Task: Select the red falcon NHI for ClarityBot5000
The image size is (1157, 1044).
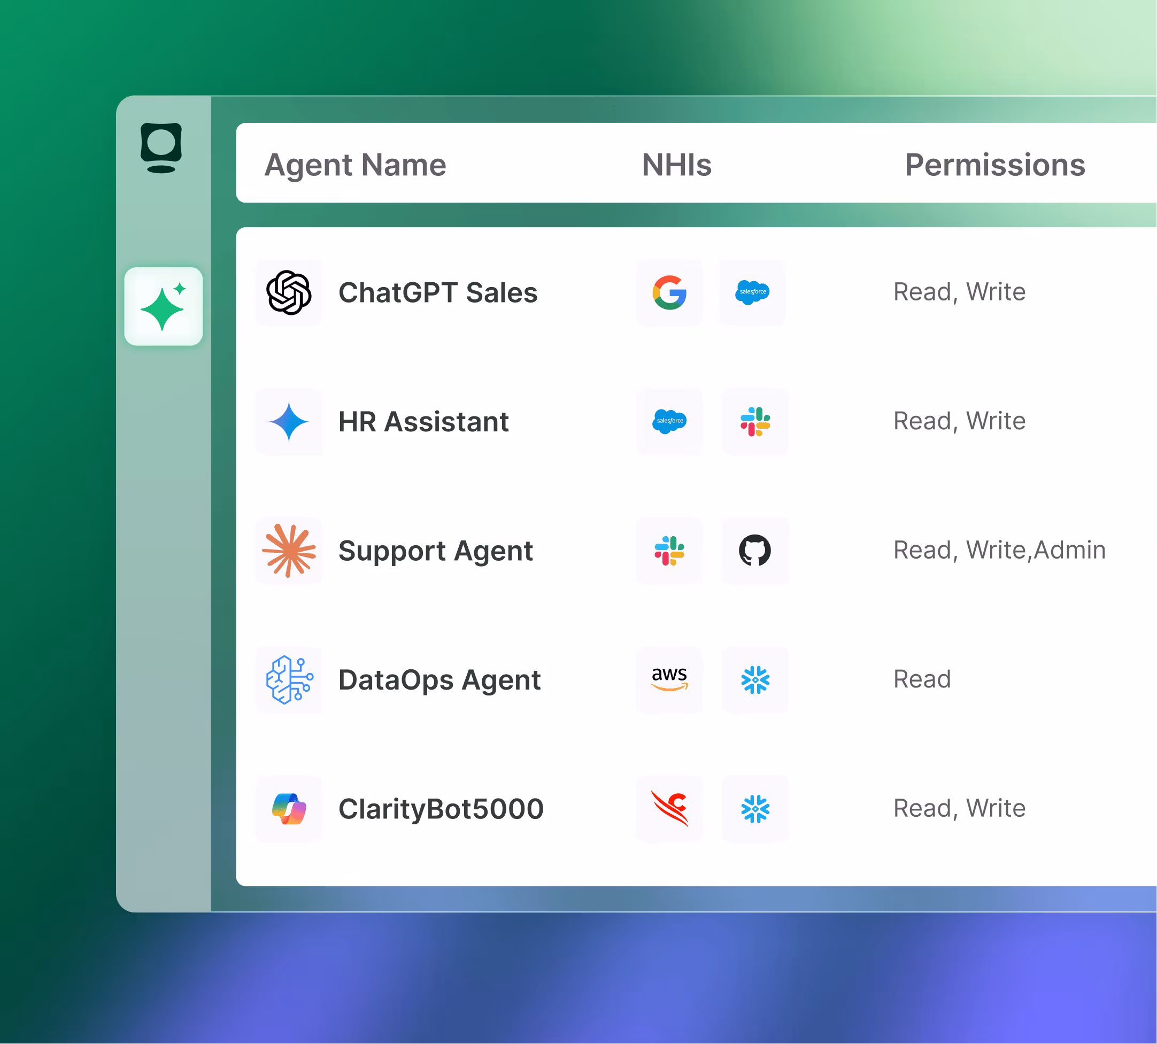Action: click(669, 809)
